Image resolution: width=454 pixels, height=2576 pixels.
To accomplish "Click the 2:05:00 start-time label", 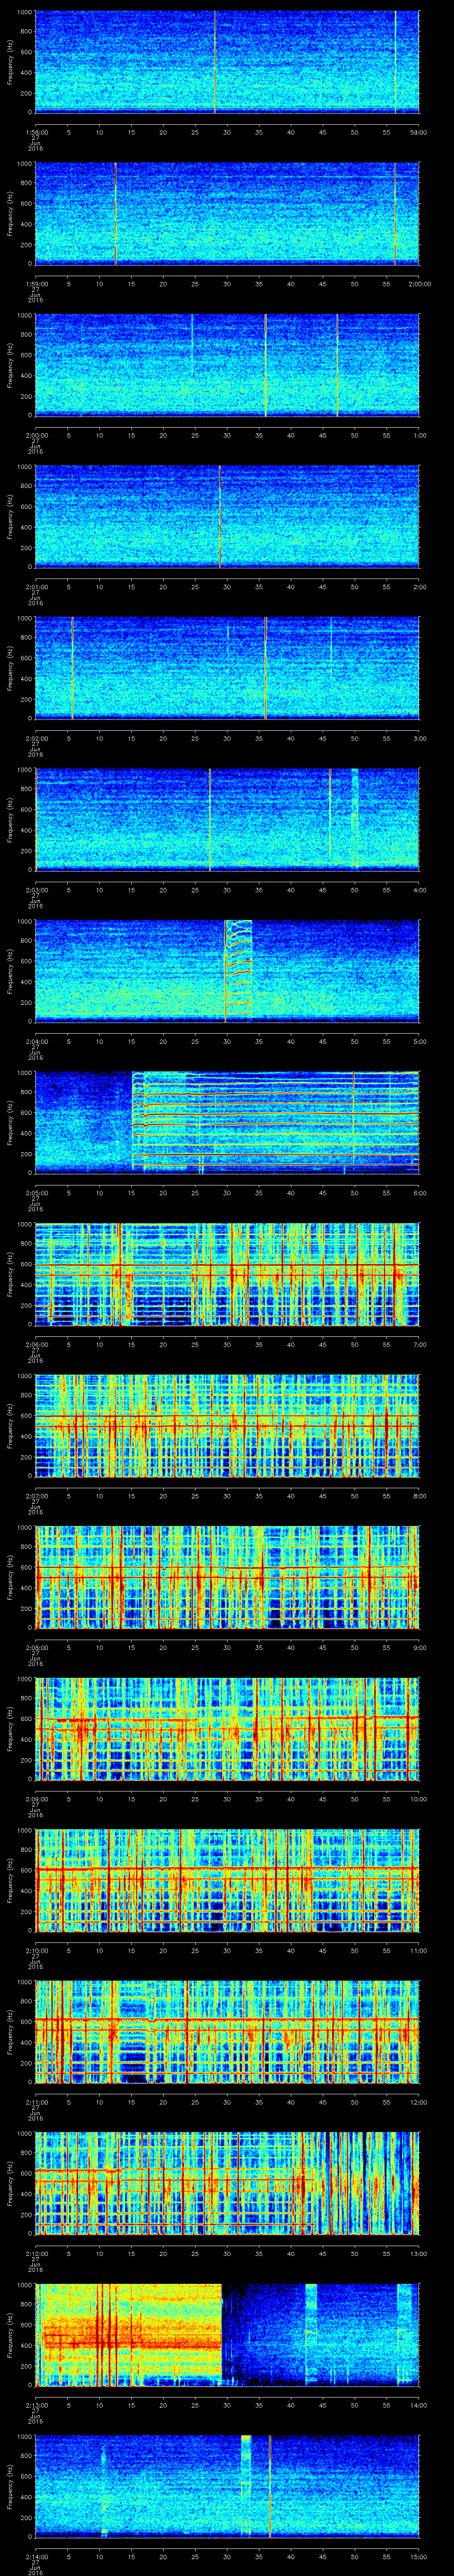I will (x=36, y=1193).
